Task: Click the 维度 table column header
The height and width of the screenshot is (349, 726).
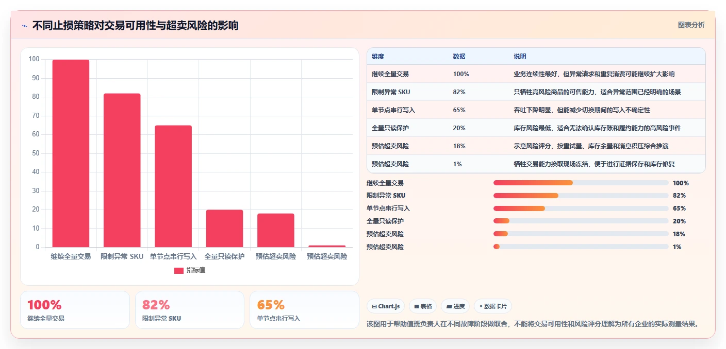Action: (378, 57)
